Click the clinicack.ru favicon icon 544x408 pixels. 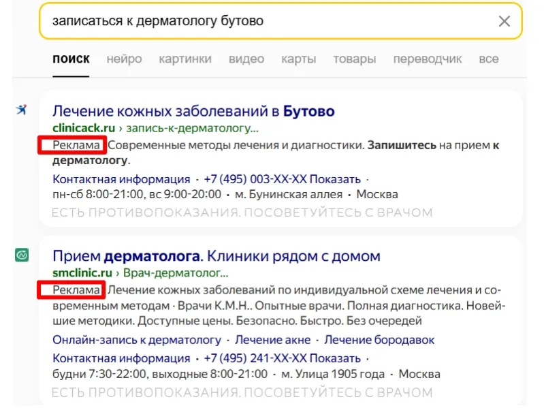22,110
